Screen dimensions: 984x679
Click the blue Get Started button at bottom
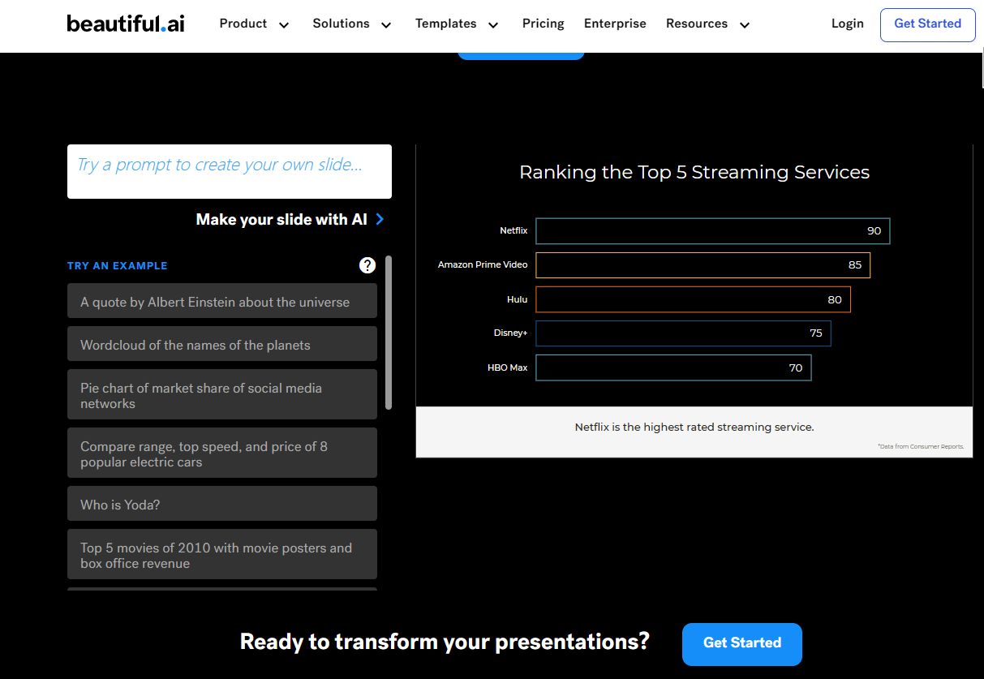point(742,644)
